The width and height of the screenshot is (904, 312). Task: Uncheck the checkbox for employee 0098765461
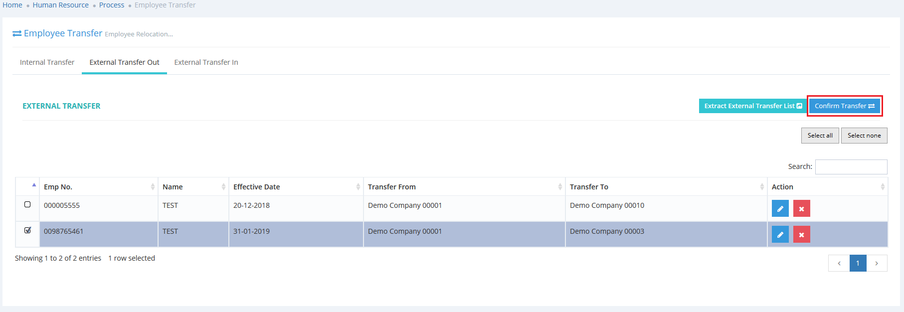pyautogui.click(x=27, y=230)
